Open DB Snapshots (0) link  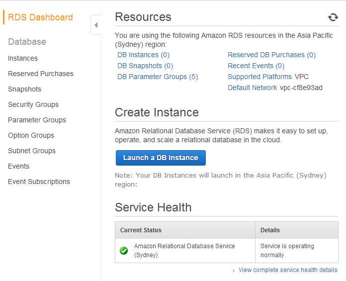coord(145,66)
